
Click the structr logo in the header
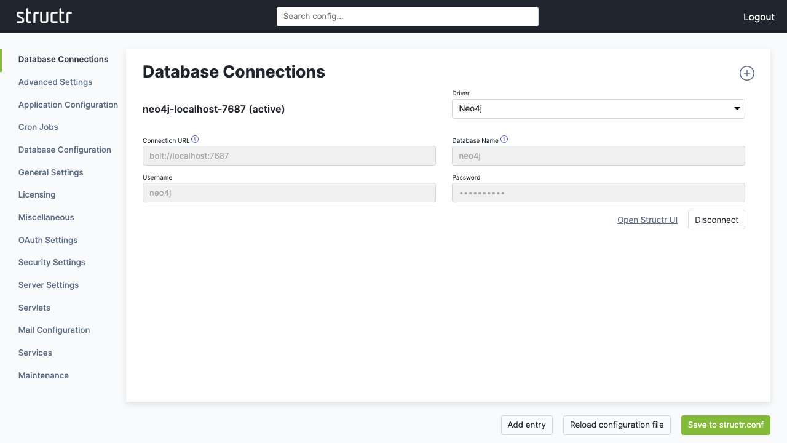pos(44,16)
